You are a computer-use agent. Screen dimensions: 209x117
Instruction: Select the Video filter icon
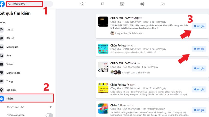click(2, 64)
